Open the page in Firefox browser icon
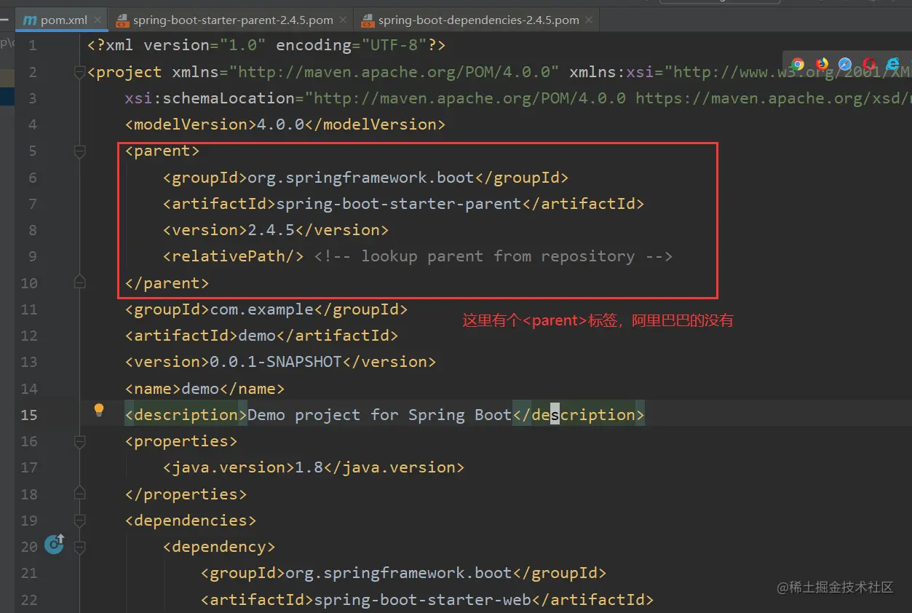The height and width of the screenshot is (613, 912). coord(821,64)
